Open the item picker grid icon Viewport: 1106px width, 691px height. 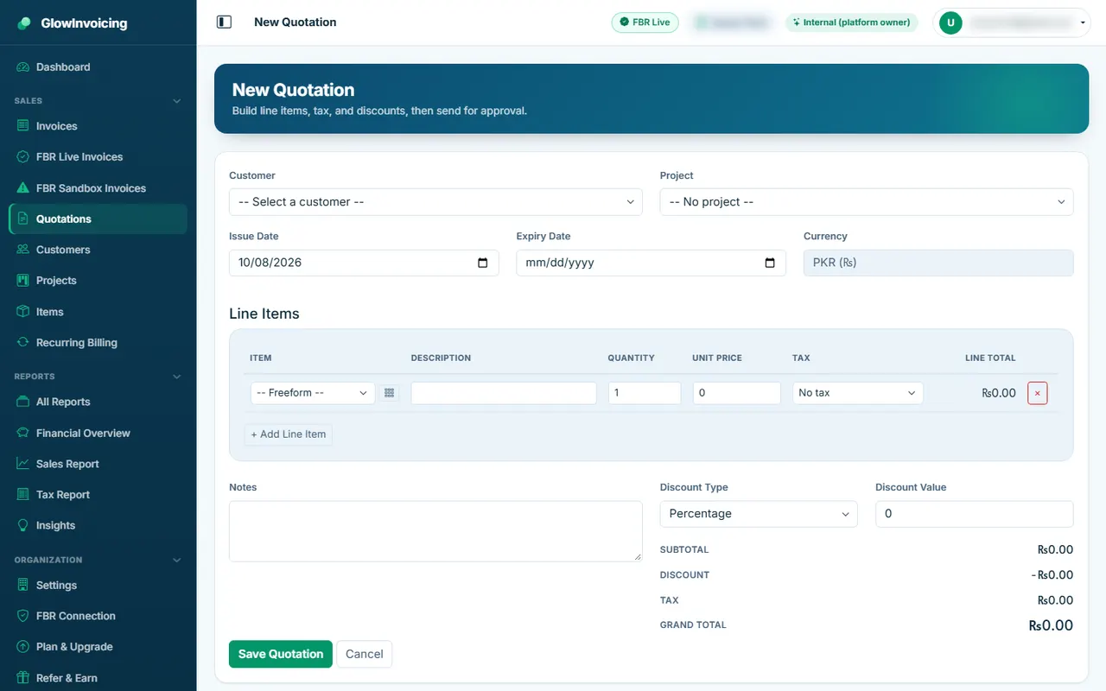[389, 393]
